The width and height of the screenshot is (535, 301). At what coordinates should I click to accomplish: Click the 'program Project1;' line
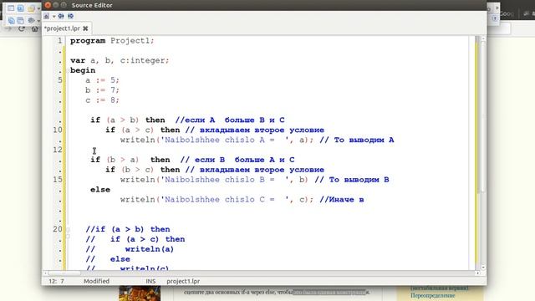pos(112,41)
